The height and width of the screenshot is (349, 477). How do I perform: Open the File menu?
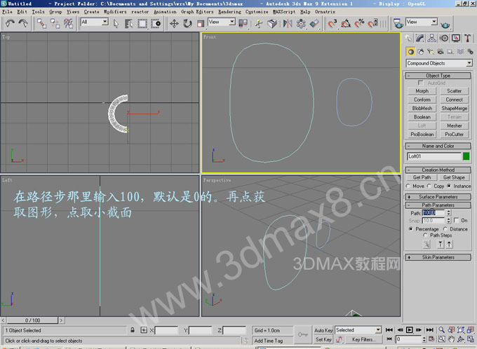tap(7, 11)
